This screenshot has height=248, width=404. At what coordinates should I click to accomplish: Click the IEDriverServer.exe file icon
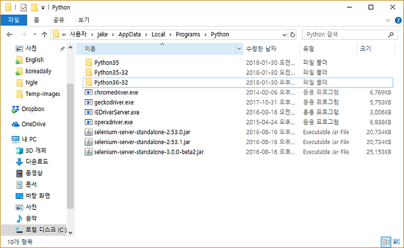[89, 112]
